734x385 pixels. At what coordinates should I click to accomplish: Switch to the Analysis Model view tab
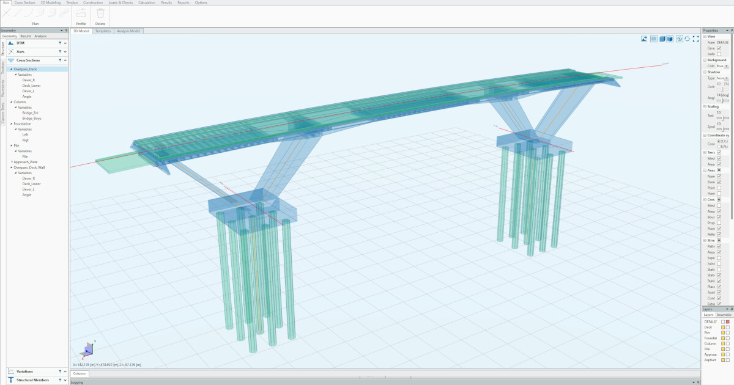[x=128, y=31]
